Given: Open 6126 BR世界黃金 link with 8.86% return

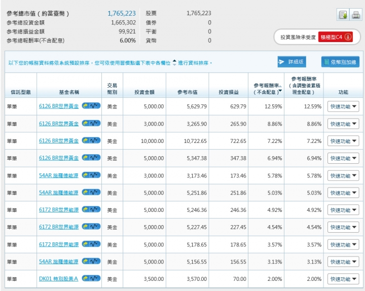Looking at the screenshot, I should point(58,123).
